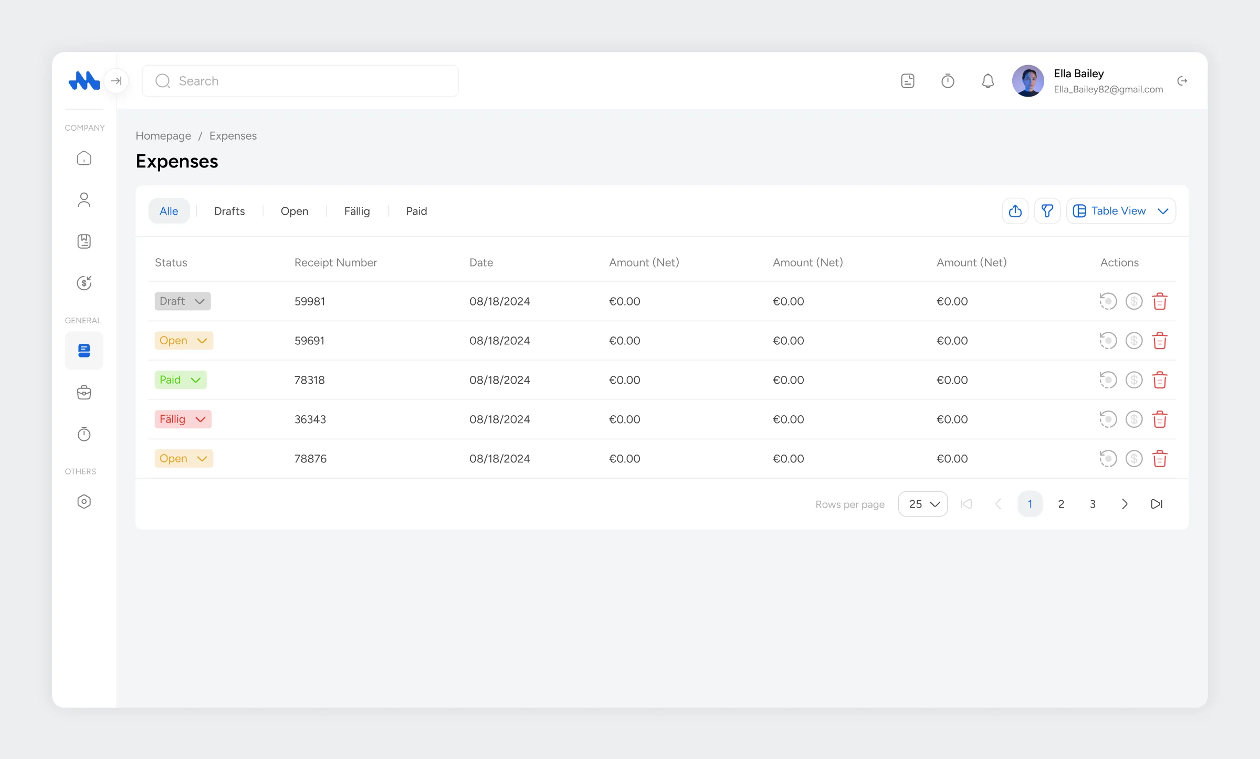
Task: Open the Draft status dropdown for 59981
Action: point(183,301)
